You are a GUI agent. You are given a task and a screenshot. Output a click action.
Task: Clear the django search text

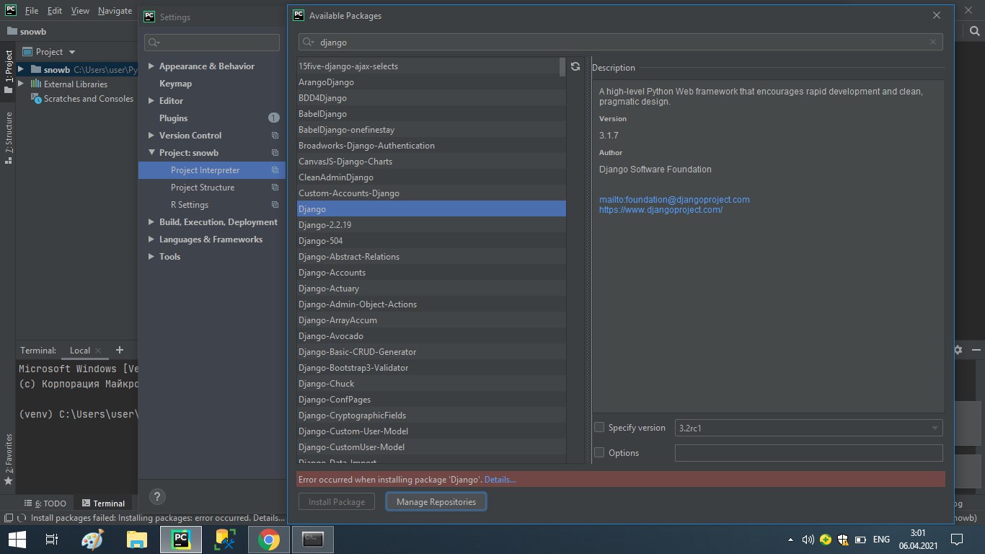click(934, 42)
